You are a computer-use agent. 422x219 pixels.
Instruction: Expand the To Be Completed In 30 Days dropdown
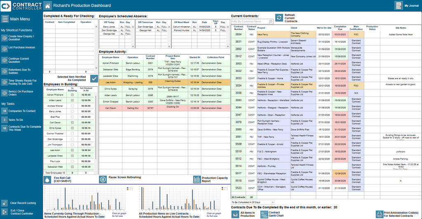[253, 202]
